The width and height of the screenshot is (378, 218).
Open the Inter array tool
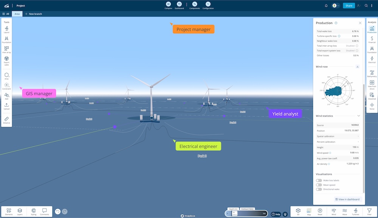click(6, 50)
